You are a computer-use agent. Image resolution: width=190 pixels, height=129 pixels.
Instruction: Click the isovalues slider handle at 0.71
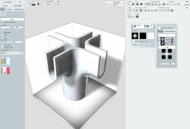pyautogui.click(x=17, y=27)
